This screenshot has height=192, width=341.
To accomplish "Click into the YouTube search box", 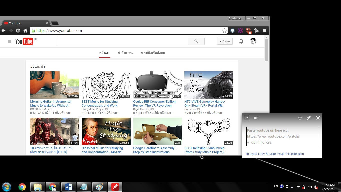I will [x=122, y=41].
